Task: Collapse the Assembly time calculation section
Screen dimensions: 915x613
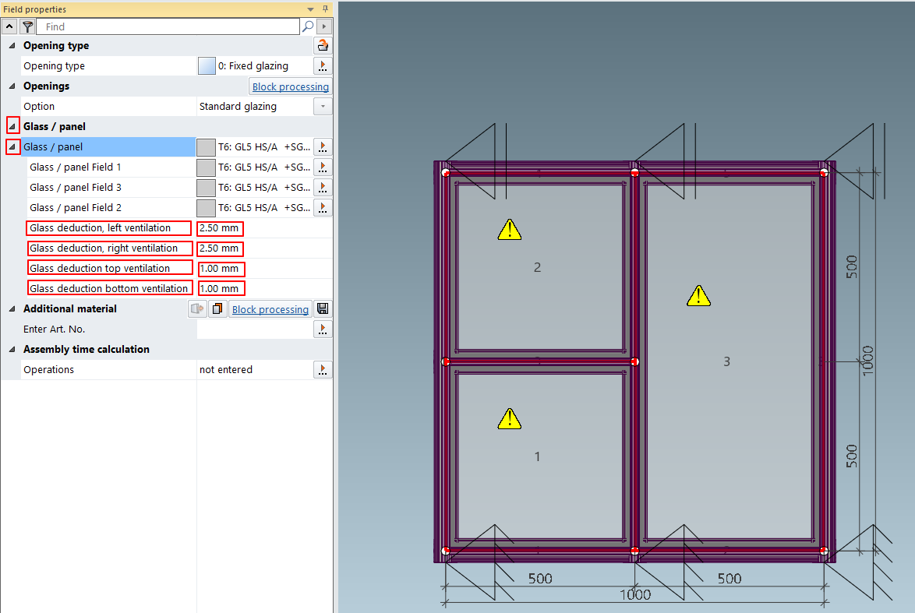Action: (x=12, y=350)
